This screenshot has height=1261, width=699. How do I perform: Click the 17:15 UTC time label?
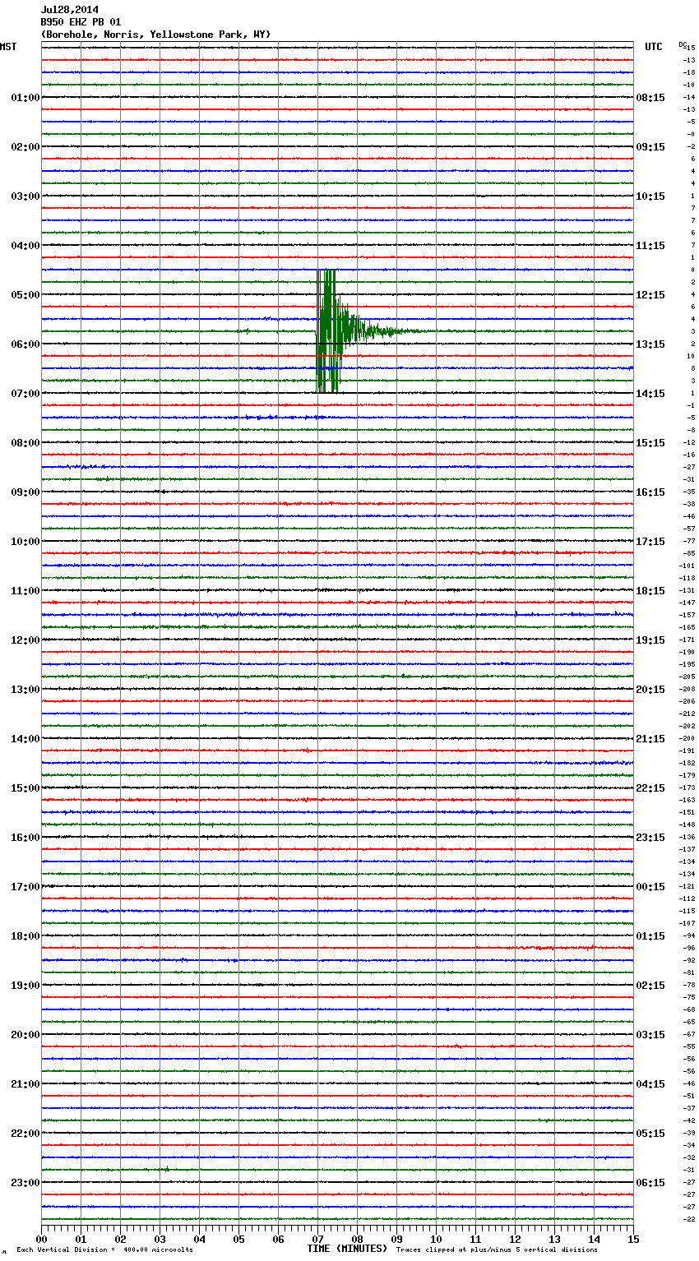coord(650,542)
